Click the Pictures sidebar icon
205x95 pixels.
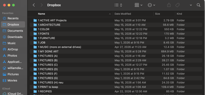4,74
